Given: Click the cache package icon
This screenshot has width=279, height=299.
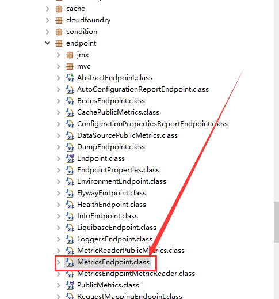Looking at the screenshot, I should coord(59,9).
